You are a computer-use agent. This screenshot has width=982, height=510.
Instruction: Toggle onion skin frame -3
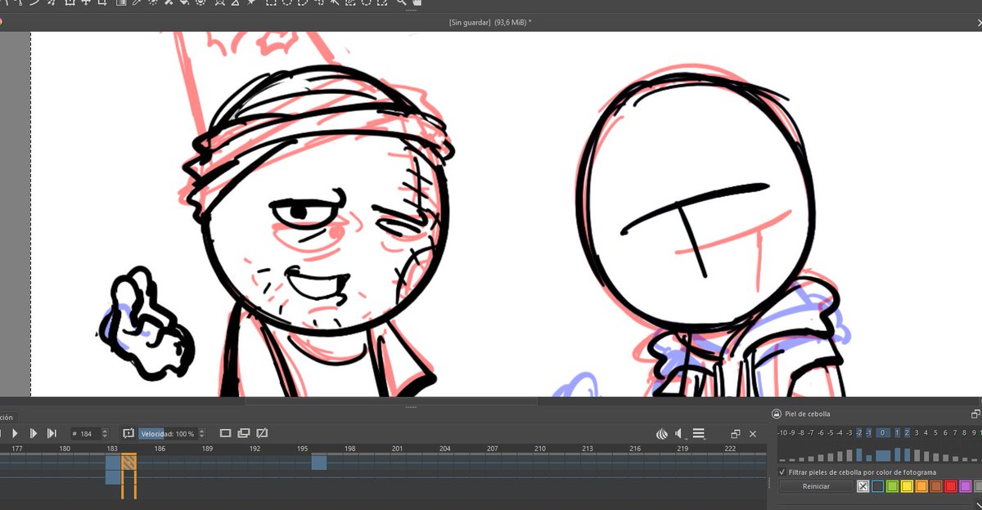tap(849, 432)
